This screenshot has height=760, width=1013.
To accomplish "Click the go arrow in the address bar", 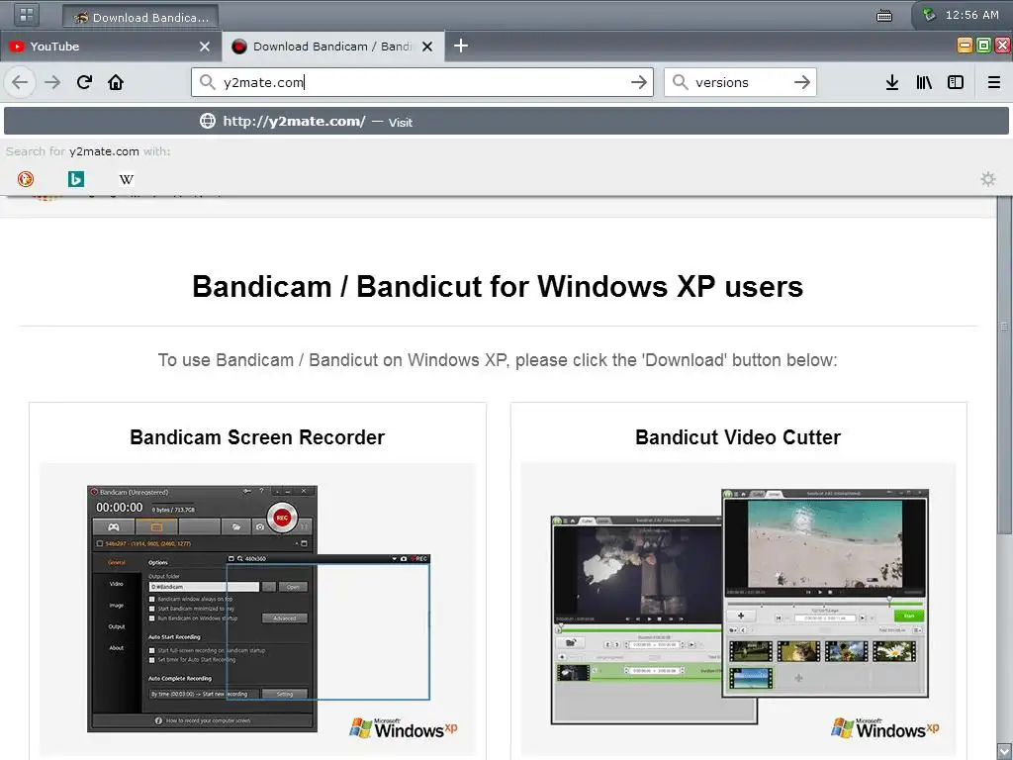I will click(638, 82).
